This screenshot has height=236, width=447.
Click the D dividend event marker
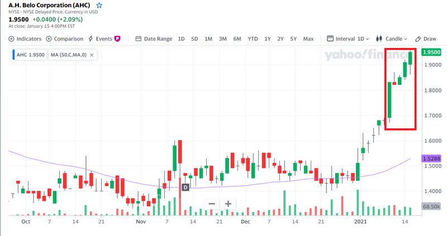coord(186,187)
